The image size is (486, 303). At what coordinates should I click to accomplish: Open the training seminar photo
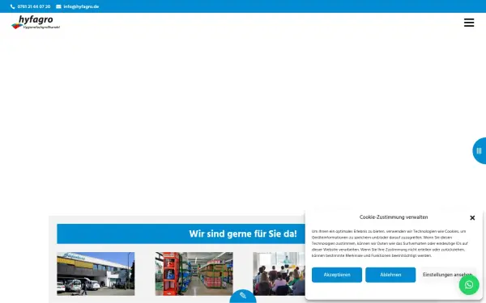pos(279,274)
